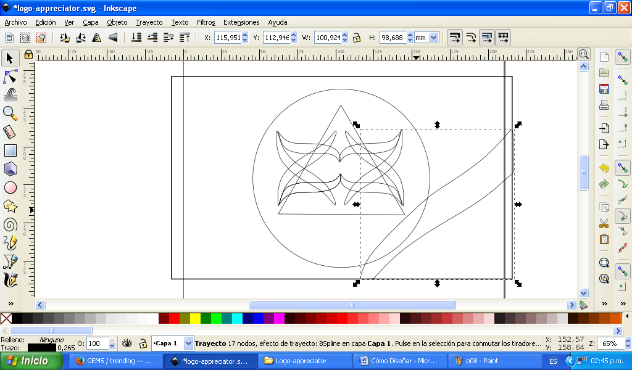Click the no-color X swatch
The height and width of the screenshot is (370, 632).
tap(6, 318)
